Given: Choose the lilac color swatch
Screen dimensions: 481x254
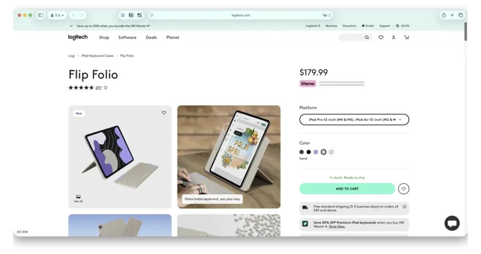Looking at the screenshot, I should [x=316, y=152].
